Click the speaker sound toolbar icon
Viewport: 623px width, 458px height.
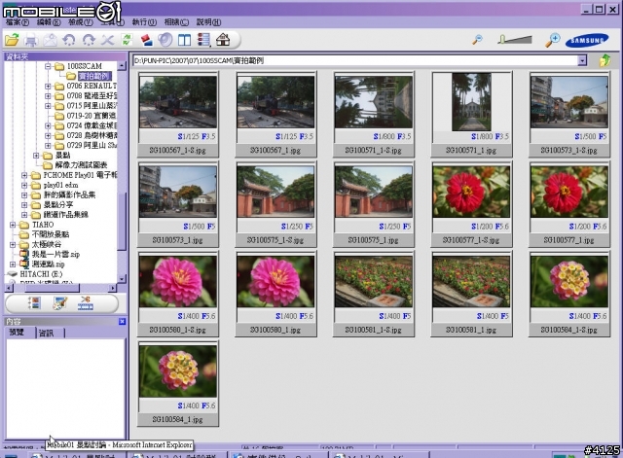pyautogui.click(x=165, y=40)
